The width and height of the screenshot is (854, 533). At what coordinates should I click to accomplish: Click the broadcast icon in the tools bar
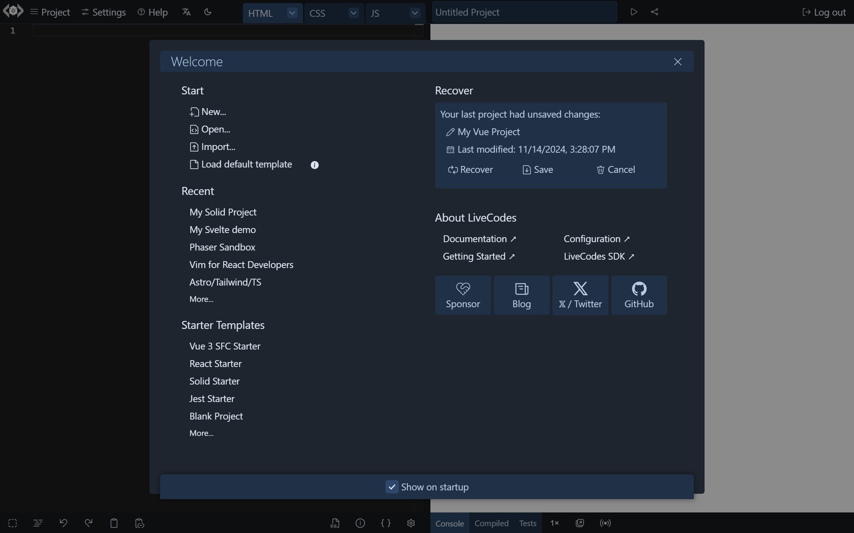pyautogui.click(x=605, y=523)
